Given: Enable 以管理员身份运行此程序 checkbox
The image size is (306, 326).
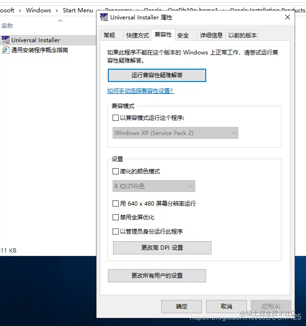Looking at the screenshot, I should pos(115,231).
